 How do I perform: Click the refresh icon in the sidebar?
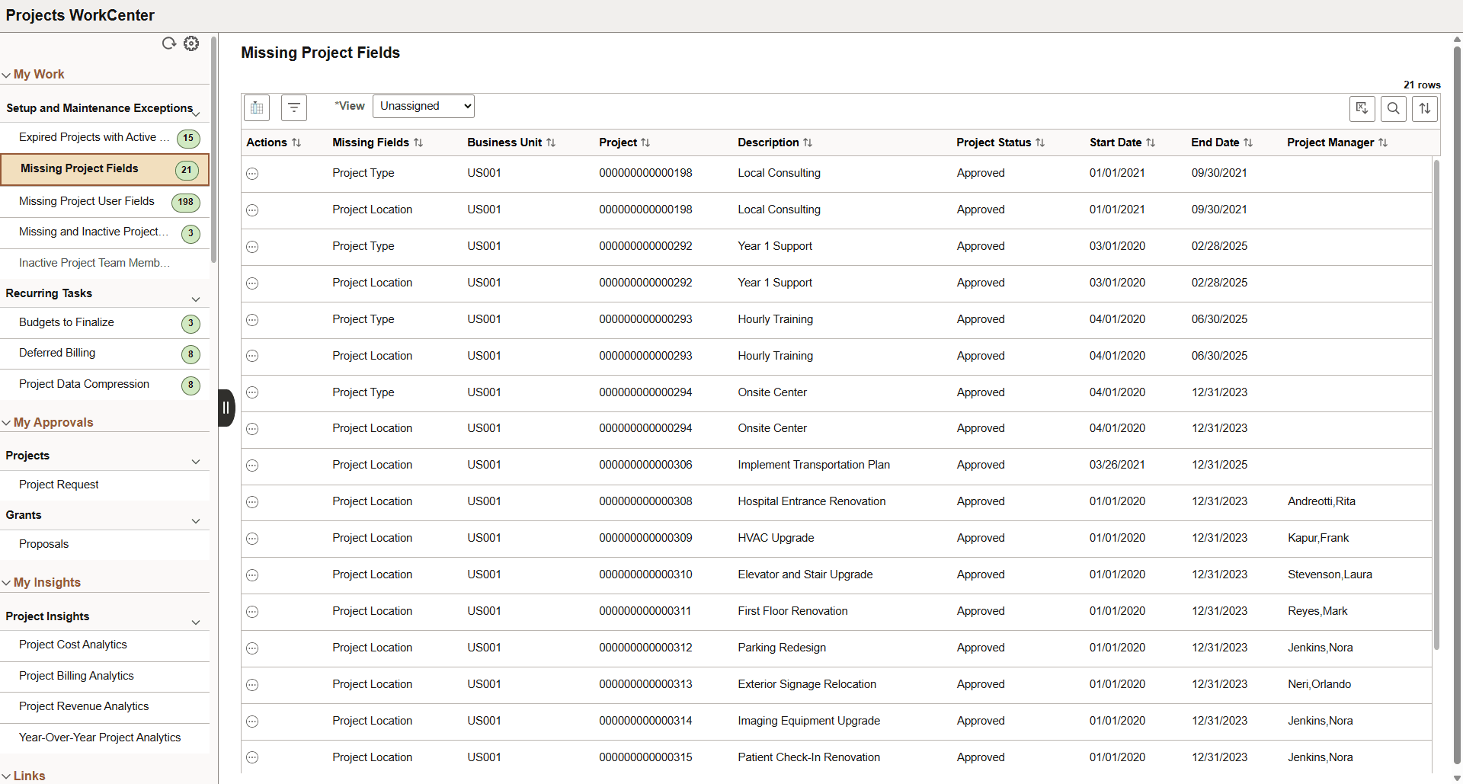point(169,43)
